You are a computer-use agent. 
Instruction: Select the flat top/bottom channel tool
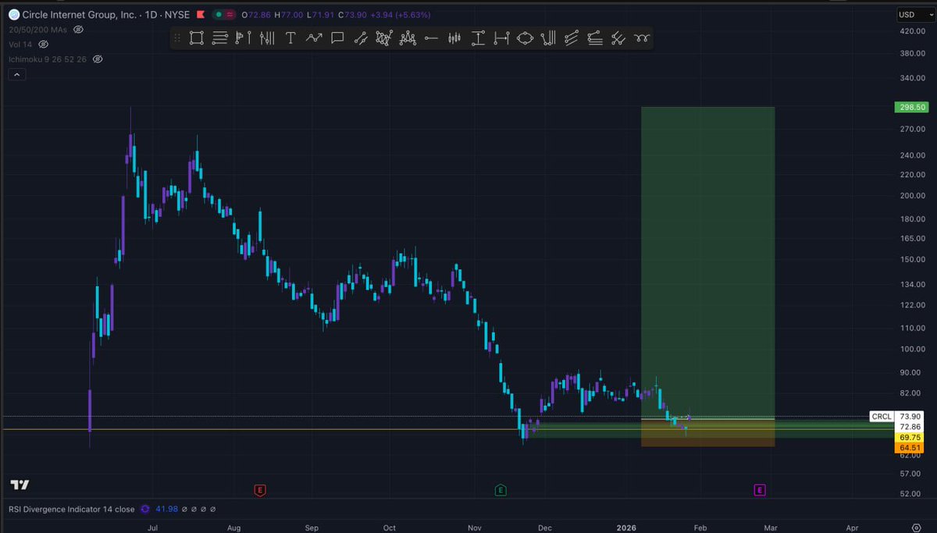click(x=595, y=37)
